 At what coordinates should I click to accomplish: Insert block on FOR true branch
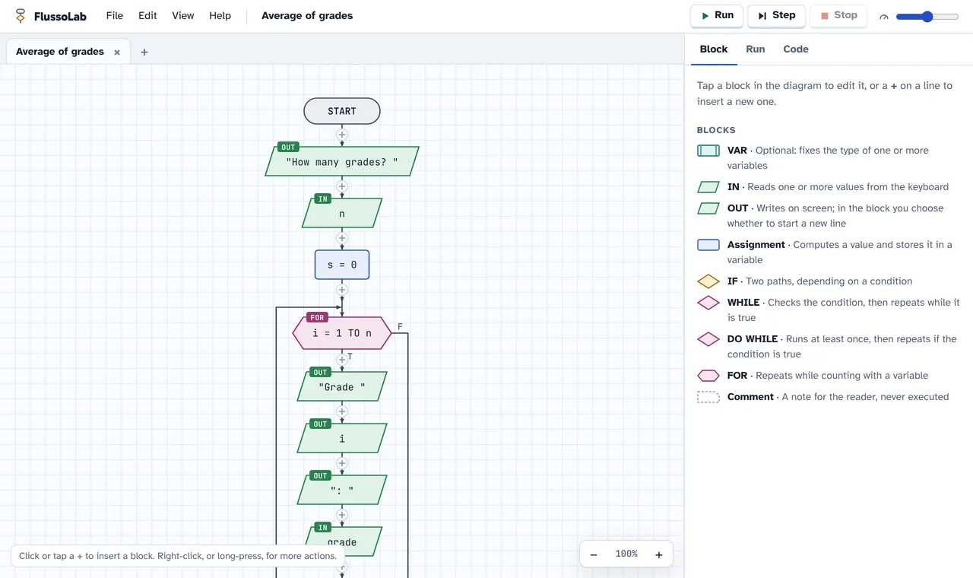pos(342,360)
